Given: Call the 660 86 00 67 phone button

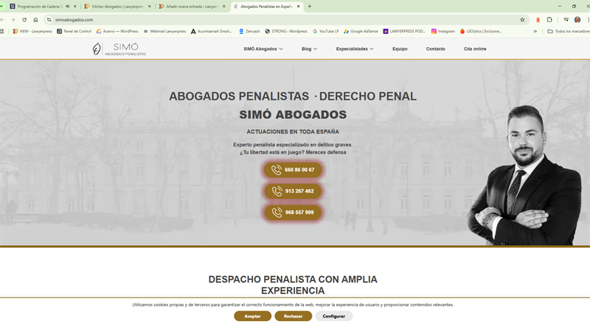Looking at the screenshot, I should click(x=293, y=170).
